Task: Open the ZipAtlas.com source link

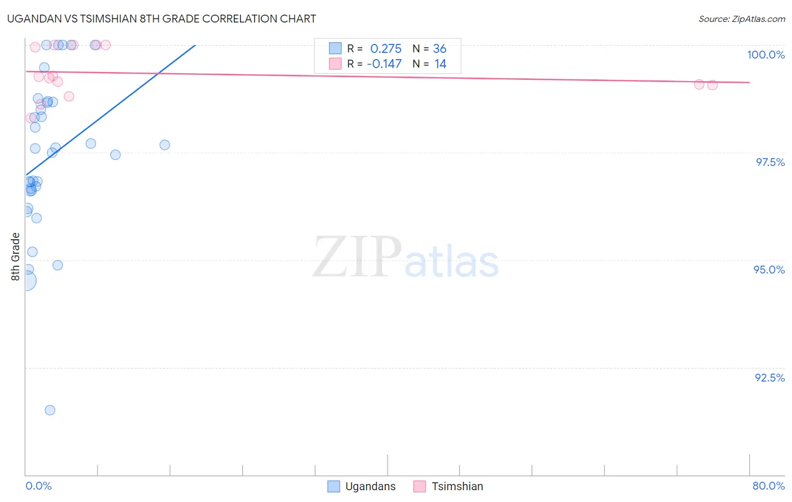Action: coord(742,19)
